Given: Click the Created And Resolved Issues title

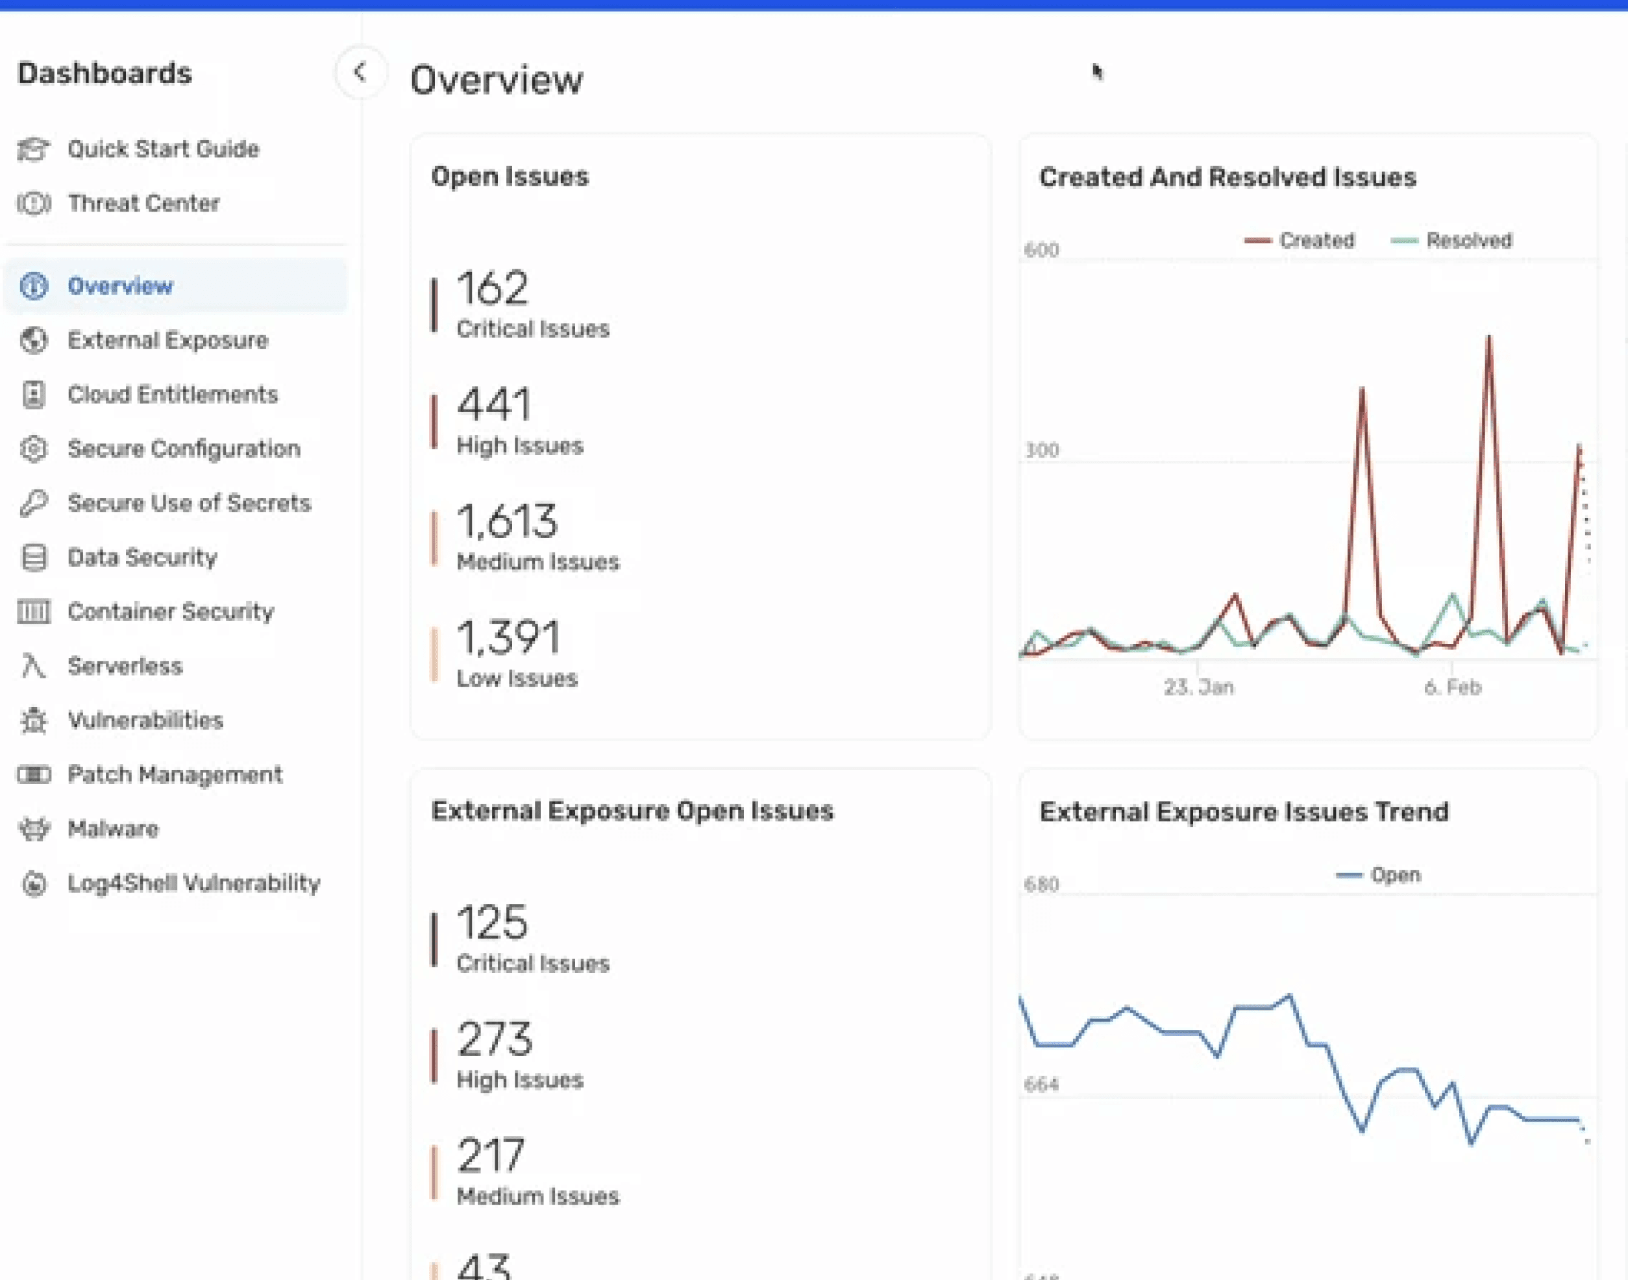Looking at the screenshot, I should (1227, 178).
